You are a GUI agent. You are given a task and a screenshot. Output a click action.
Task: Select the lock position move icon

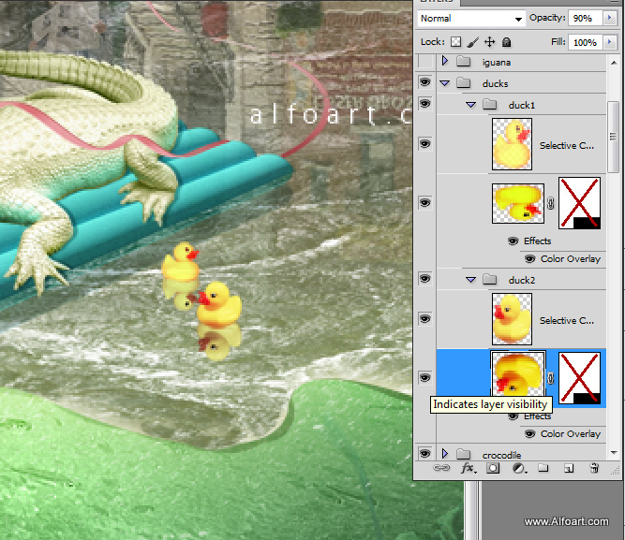489,42
